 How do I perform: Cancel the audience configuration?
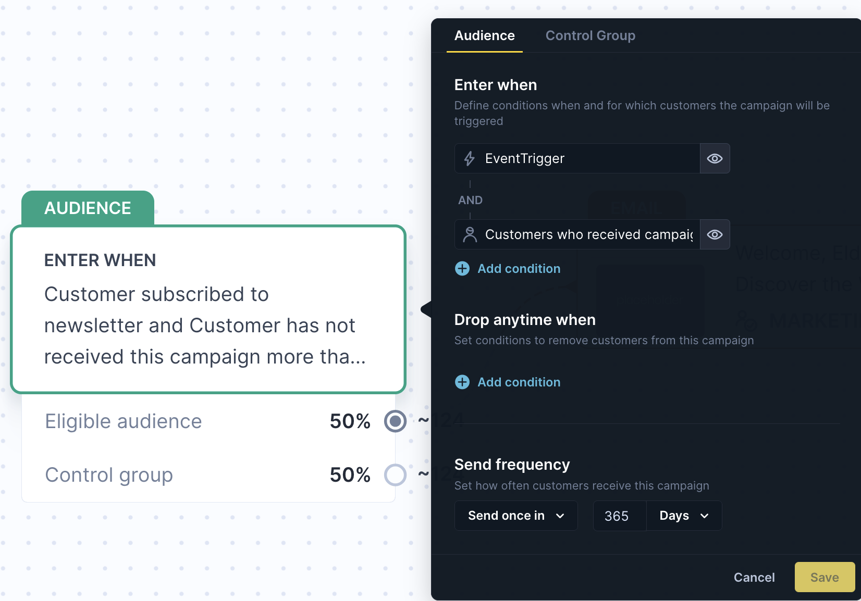[x=754, y=577]
